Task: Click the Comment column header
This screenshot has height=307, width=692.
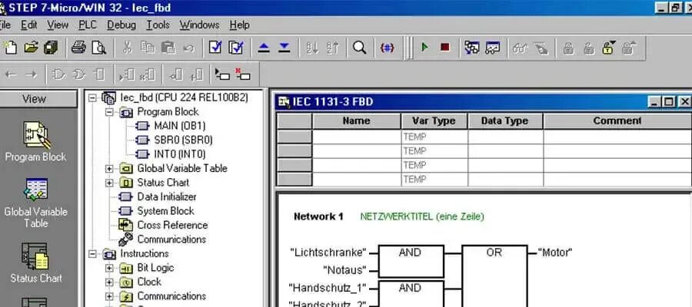Action: pyautogui.click(x=617, y=120)
